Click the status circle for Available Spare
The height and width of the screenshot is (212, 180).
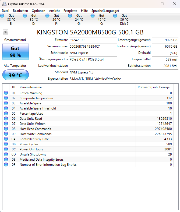pyautogui.click(x=6, y=103)
